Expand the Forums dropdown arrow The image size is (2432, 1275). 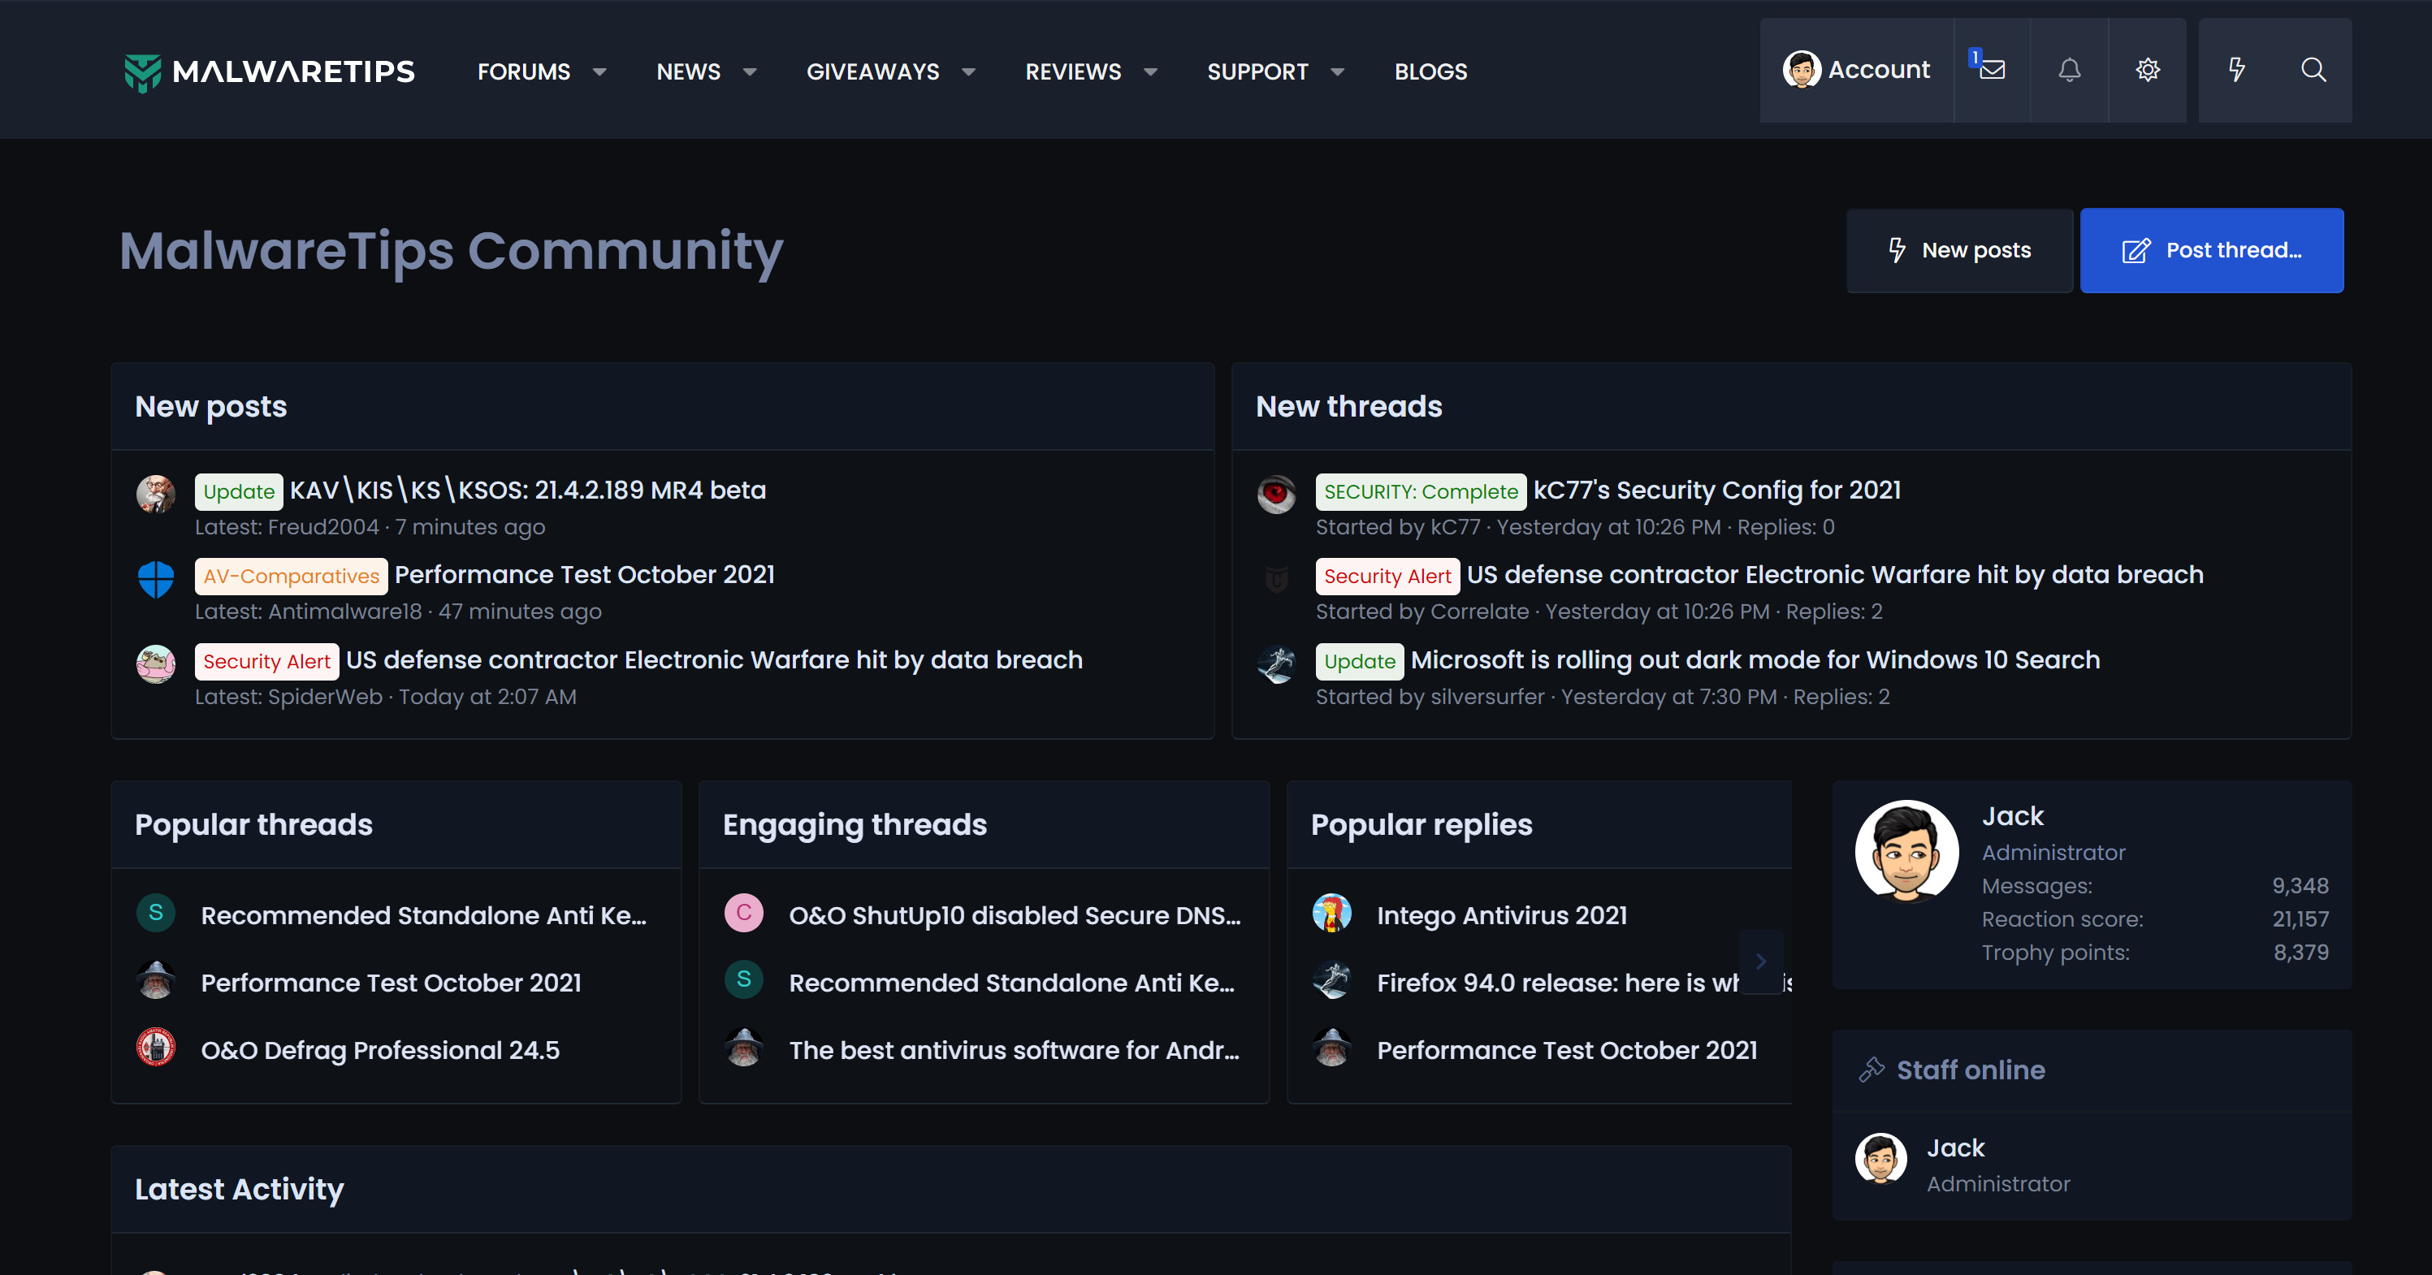[599, 71]
